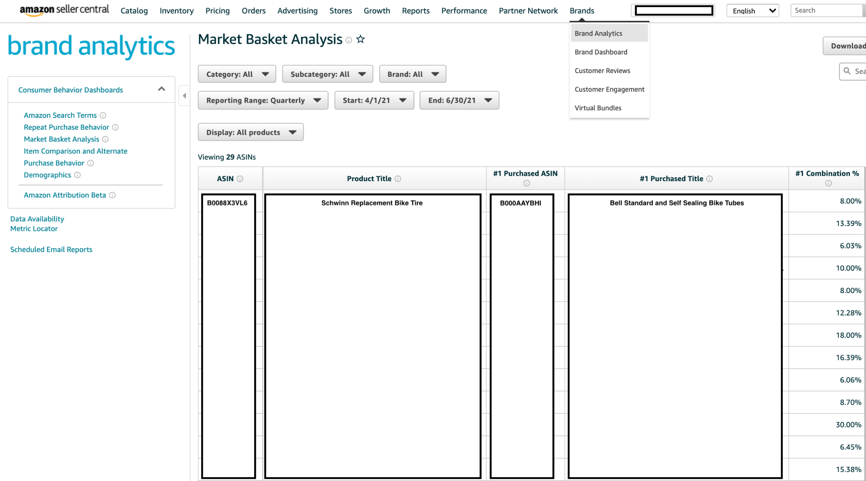The height and width of the screenshot is (481, 866).
Task: Click info icon beside Market Basket Analysis title
Action: (348, 40)
